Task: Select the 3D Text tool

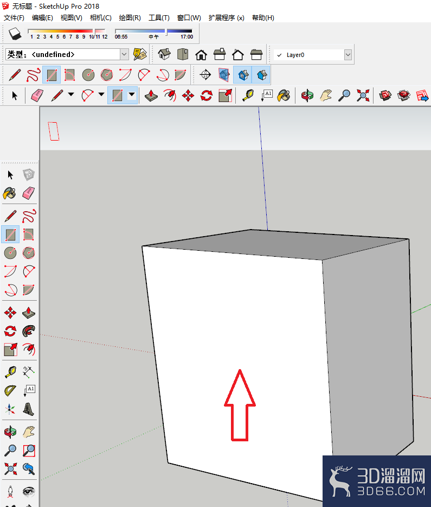Action: coord(29,409)
